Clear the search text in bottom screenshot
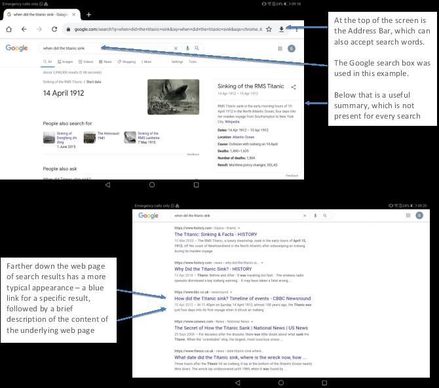The width and height of the screenshot is (439, 388). [x=305, y=216]
